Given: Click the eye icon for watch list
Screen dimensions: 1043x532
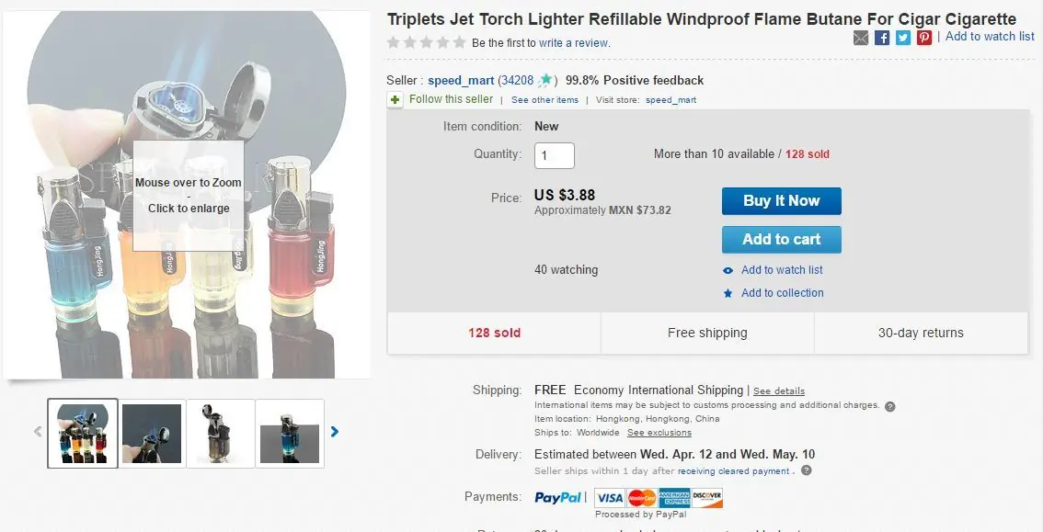Looking at the screenshot, I should tap(728, 270).
